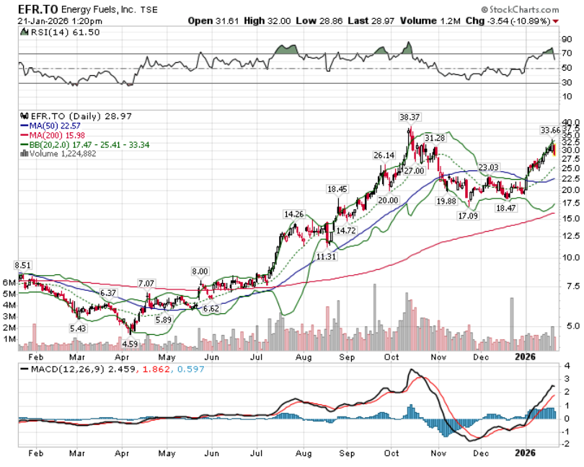
Task: Click the EFR.TO ticker title
Action: click(38, 9)
